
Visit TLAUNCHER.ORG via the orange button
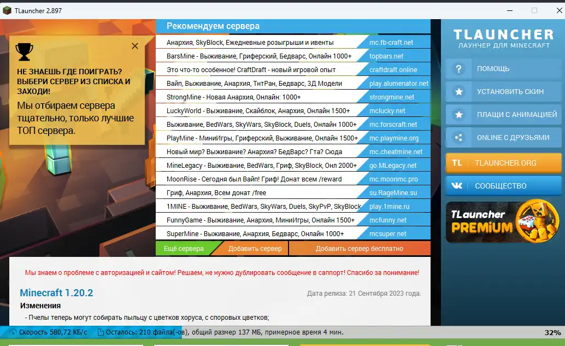(503, 163)
